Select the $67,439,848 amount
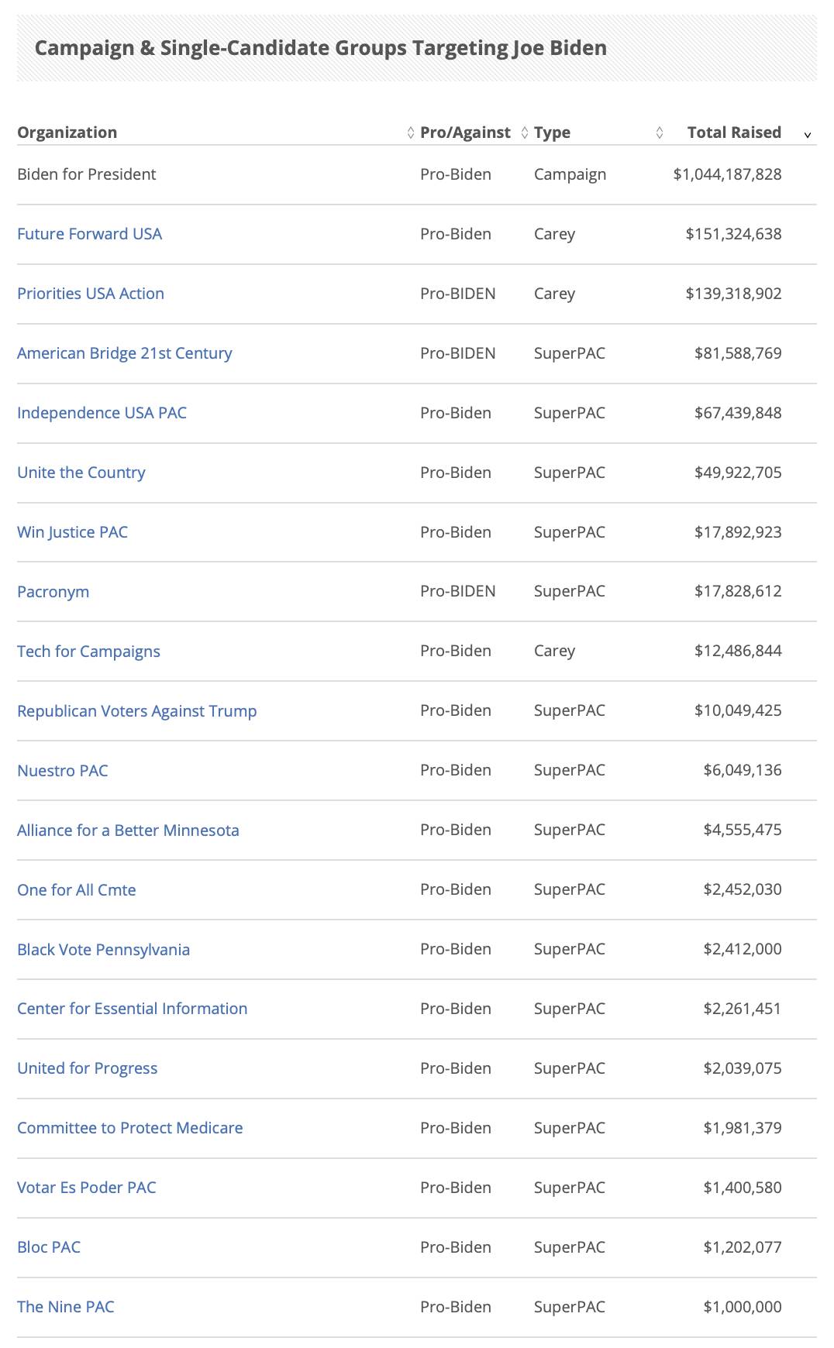Viewport: 834px width, 1348px height. [738, 413]
